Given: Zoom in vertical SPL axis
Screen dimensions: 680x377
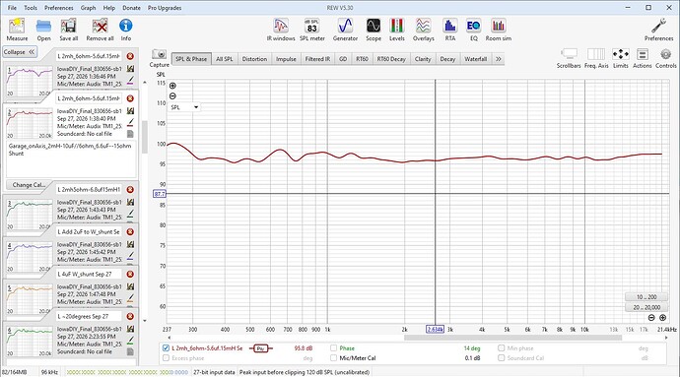Looking at the screenshot, I should coord(172,86).
